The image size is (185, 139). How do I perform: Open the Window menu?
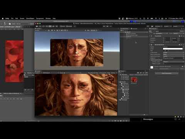48,19
